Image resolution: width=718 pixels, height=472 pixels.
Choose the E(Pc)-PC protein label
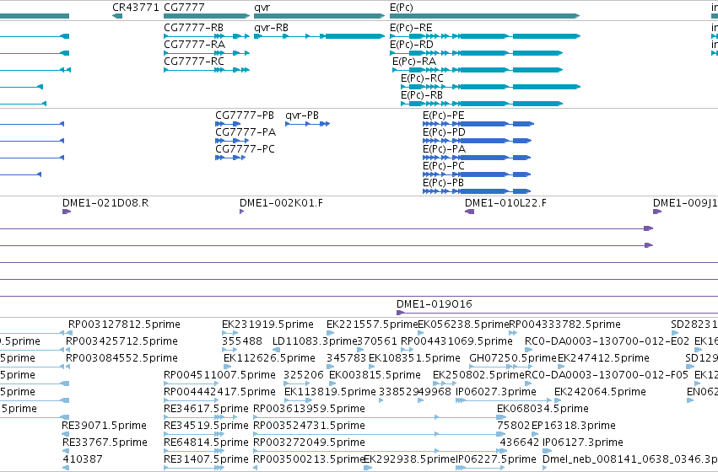click(443, 166)
